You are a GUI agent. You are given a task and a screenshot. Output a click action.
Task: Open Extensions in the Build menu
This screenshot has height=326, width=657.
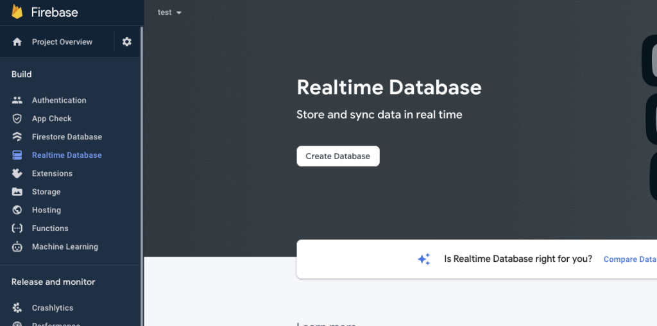53,173
